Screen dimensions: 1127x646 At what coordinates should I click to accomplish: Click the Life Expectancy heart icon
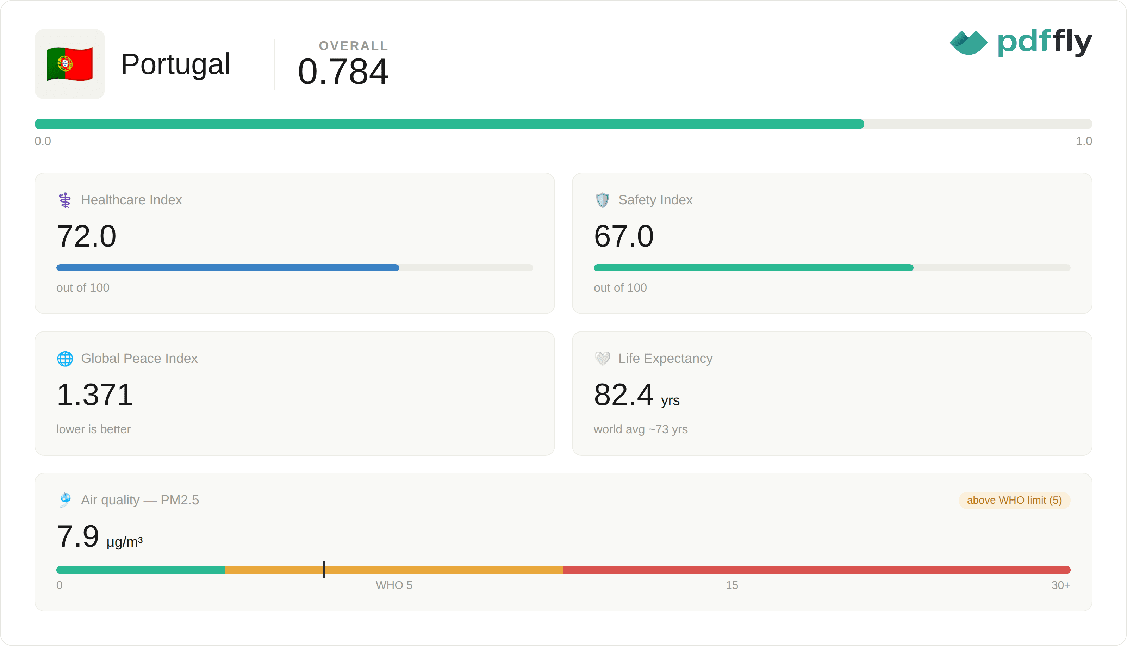coord(602,359)
